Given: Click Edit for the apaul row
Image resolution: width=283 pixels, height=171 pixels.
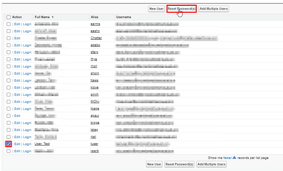Looking at the screenshot, I should coord(17,116).
